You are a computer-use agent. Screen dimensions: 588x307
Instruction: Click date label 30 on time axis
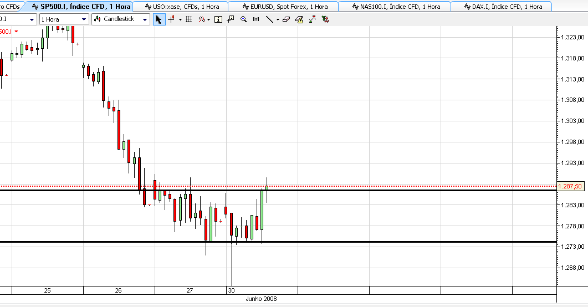[231, 290]
